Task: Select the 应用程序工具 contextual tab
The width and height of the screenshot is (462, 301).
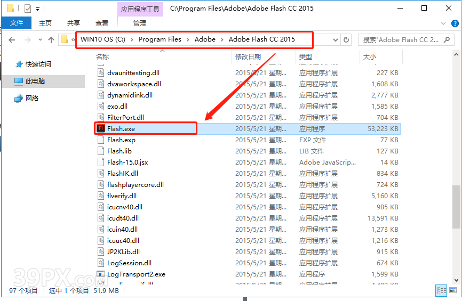Action: tap(140, 9)
